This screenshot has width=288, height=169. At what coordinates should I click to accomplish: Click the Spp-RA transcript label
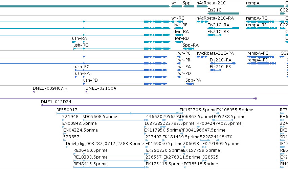coord(191,45)
